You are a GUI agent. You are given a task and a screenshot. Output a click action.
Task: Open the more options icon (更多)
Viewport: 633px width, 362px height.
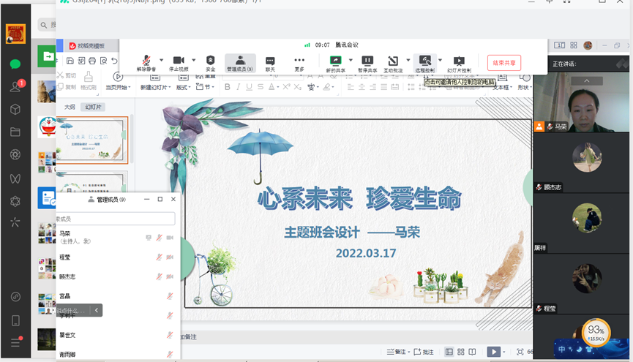(299, 61)
